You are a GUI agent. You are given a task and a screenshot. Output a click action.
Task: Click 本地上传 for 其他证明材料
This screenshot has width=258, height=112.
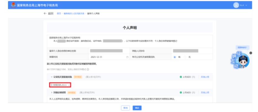pos(205,92)
